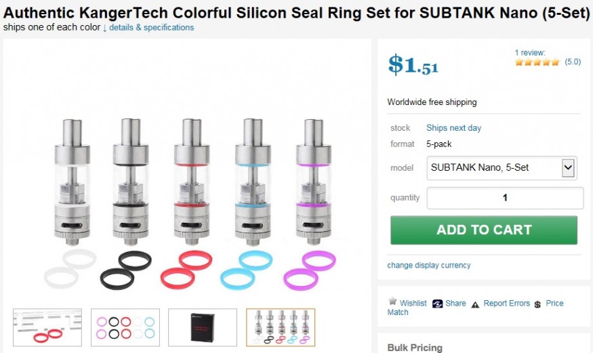Select the black package box thumbnail
The width and height of the screenshot is (593, 353).
tap(203, 327)
